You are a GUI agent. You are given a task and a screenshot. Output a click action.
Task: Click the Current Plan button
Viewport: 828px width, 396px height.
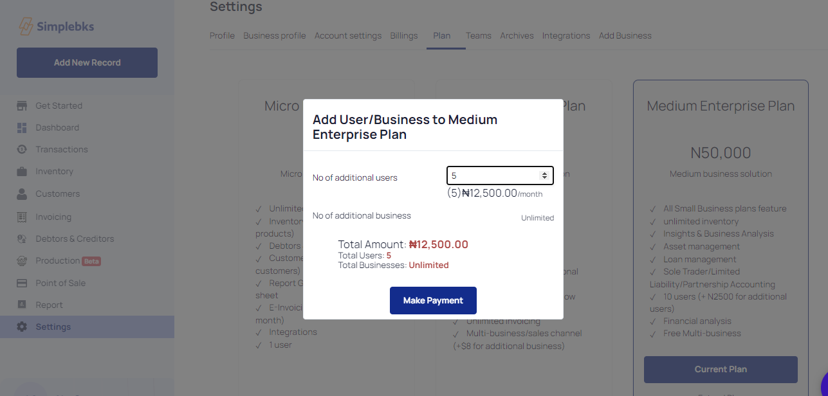click(721, 369)
